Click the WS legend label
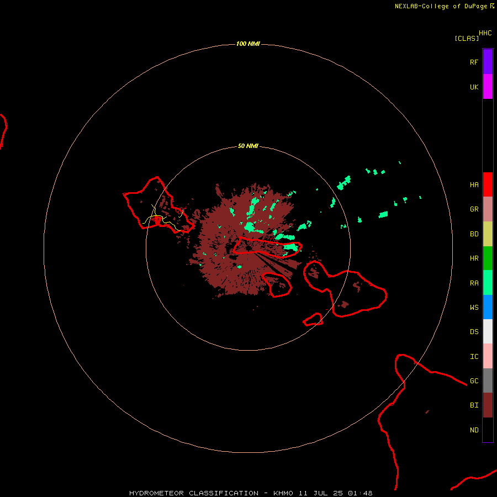Image resolution: width=497 pixels, height=497 pixels. click(474, 307)
